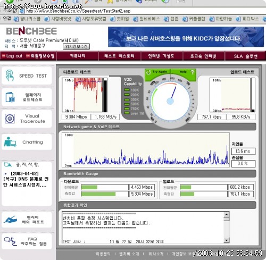Open the FAQ 자주하는 질문 sidebar item
Image resolution: width=266 pixels, height=260 pixels.
coord(27,241)
